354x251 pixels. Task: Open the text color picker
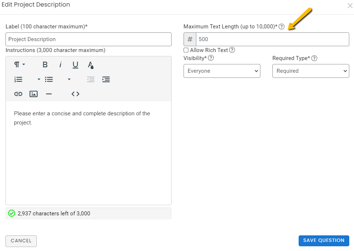(90, 64)
